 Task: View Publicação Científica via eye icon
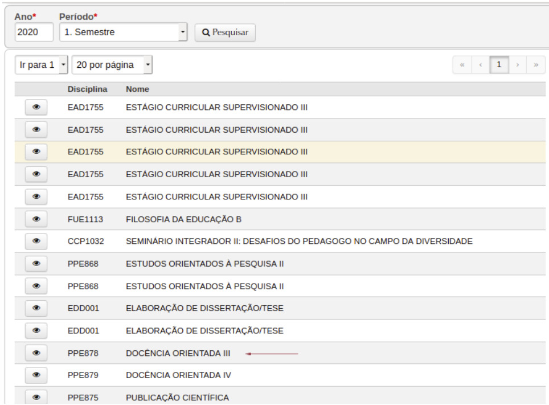click(x=36, y=397)
